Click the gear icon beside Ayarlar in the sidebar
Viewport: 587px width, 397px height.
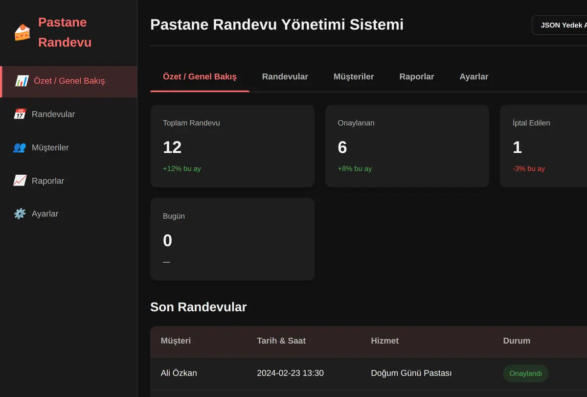point(20,214)
